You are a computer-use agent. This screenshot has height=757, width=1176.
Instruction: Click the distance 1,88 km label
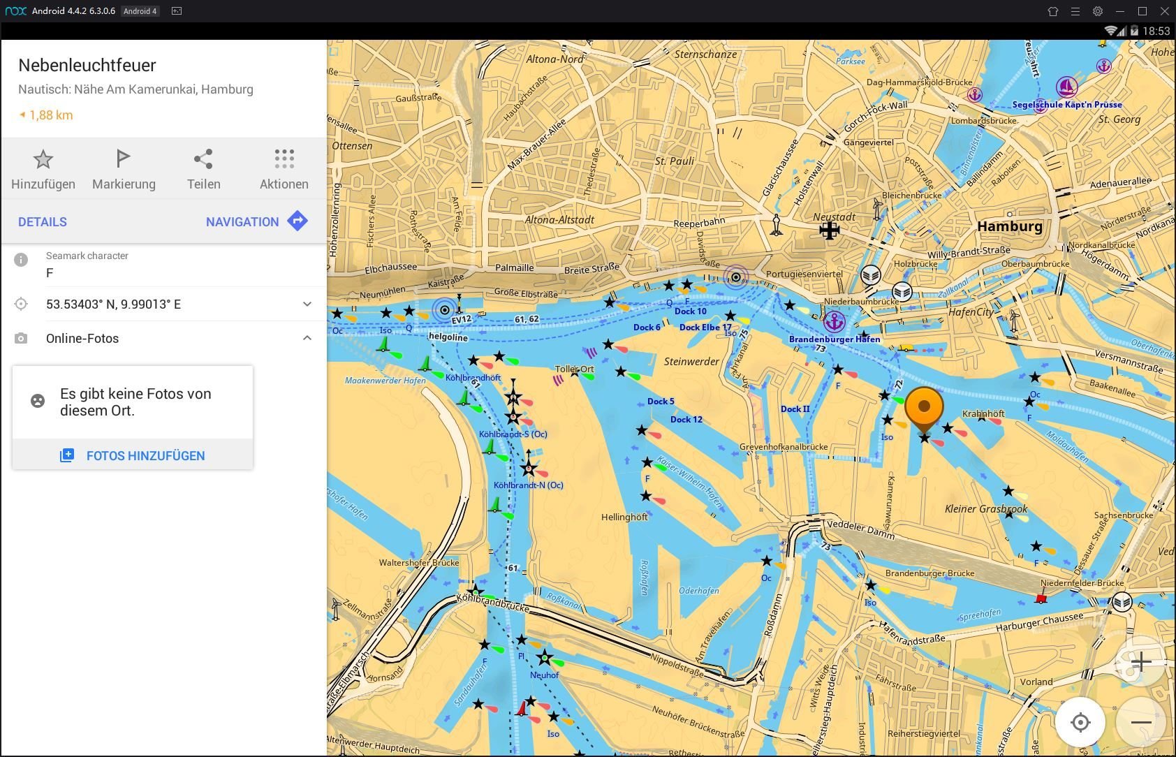51,115
